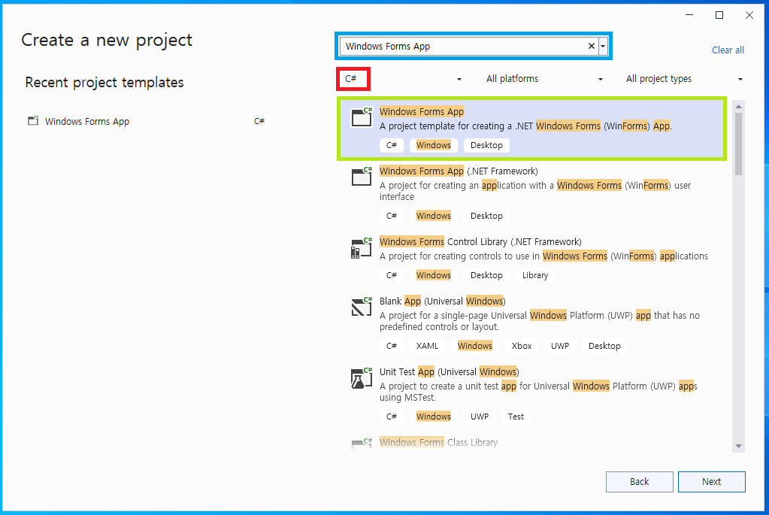
Task: Clear the search box with the X icon
Action: pyautogui.click(x=592, y=46)
